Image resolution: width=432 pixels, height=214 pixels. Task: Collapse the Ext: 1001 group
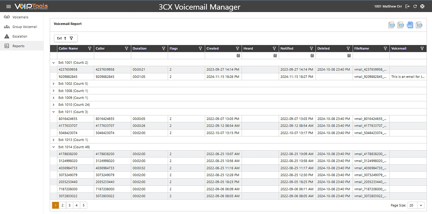click(x=54, y=63)
